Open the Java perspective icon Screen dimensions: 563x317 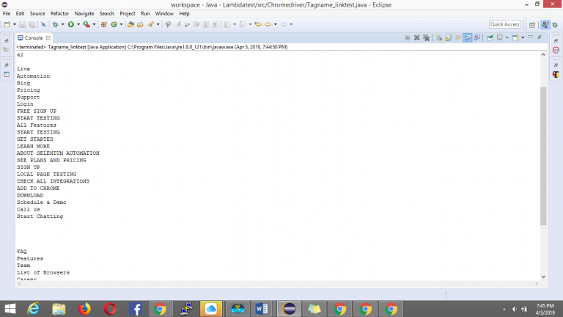545,24
